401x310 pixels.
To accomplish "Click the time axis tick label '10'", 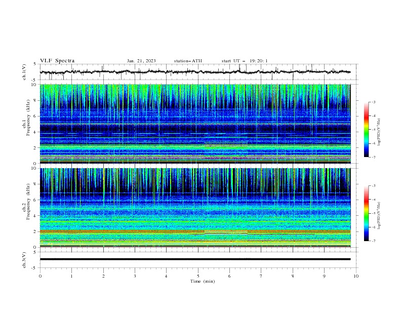I will coord(356,276).
